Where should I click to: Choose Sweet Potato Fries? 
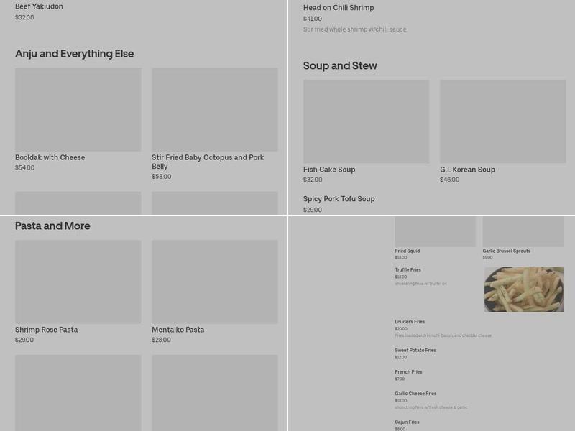click(x=415, y=351)
